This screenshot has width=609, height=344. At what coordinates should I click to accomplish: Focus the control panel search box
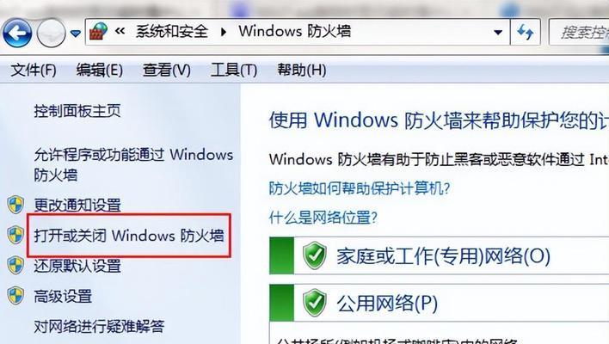pyautogui.click(x=579, y=32)
